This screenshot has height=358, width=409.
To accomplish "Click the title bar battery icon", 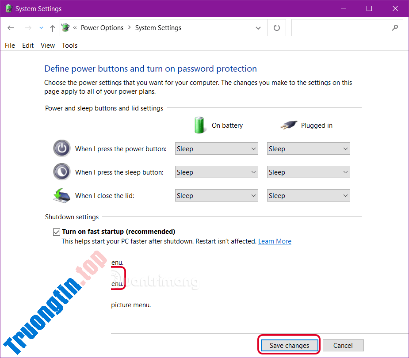I will (x=8, y=8).
